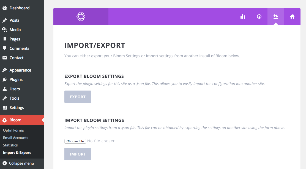Open the Appearance menu item
This screenshot has height=169, width=306.
[x=20, y=70]
